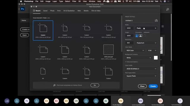Click the Width input field

(x=129, y=28)
